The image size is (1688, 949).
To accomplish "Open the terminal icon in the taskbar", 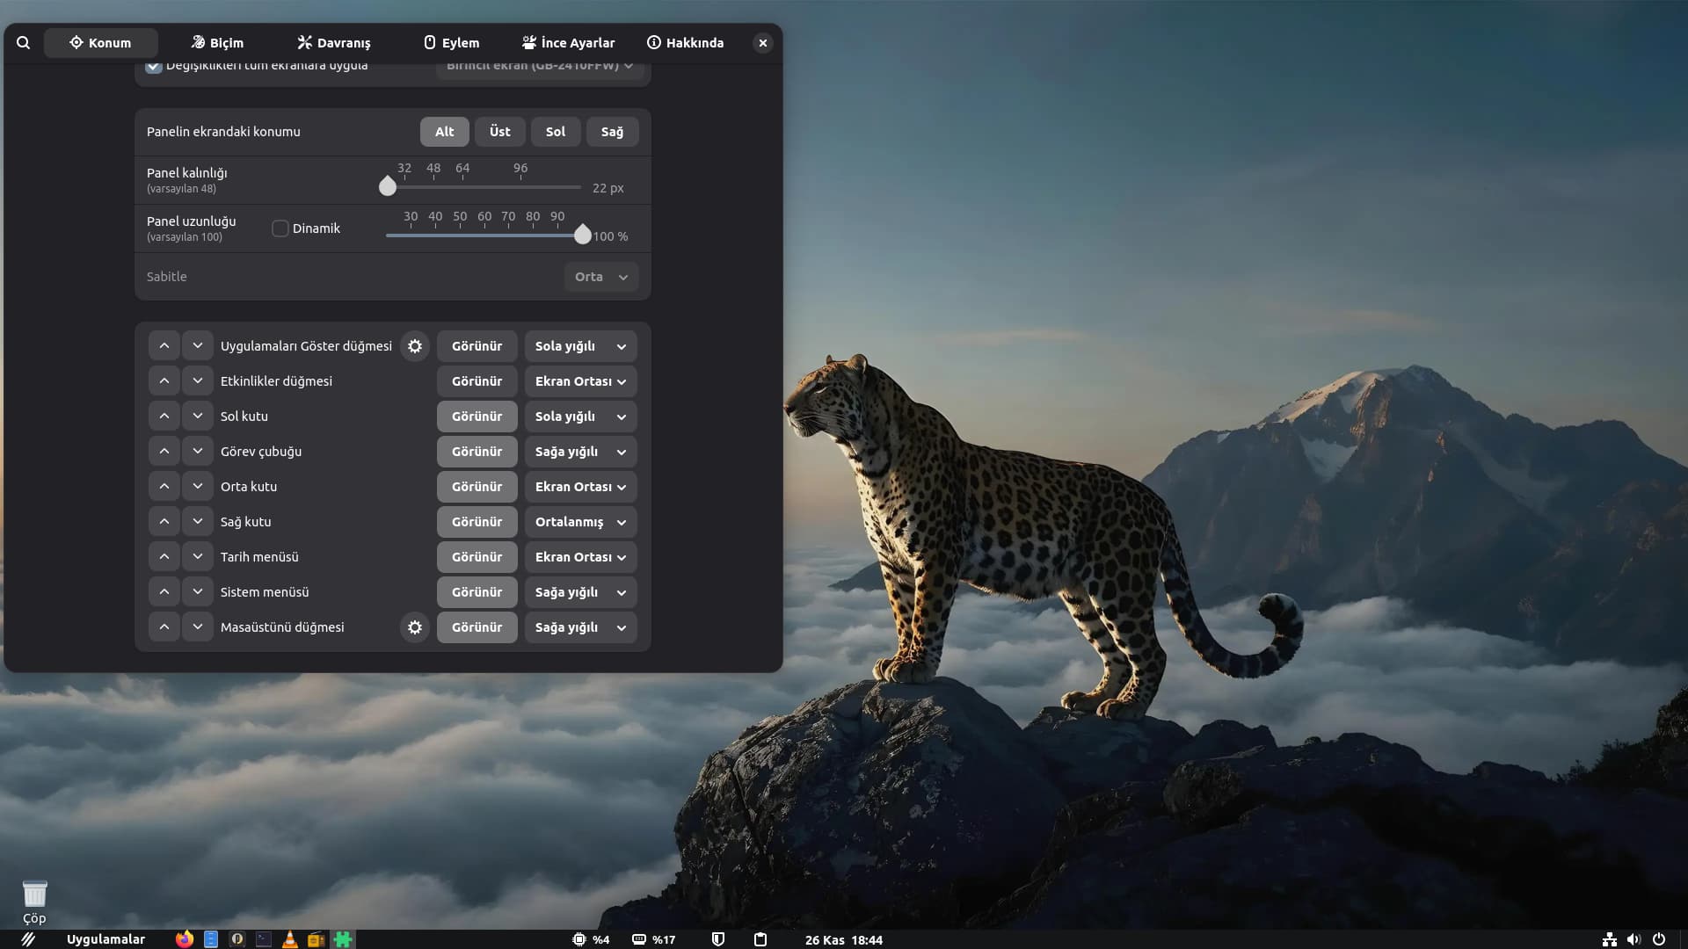I will point(263,939).
